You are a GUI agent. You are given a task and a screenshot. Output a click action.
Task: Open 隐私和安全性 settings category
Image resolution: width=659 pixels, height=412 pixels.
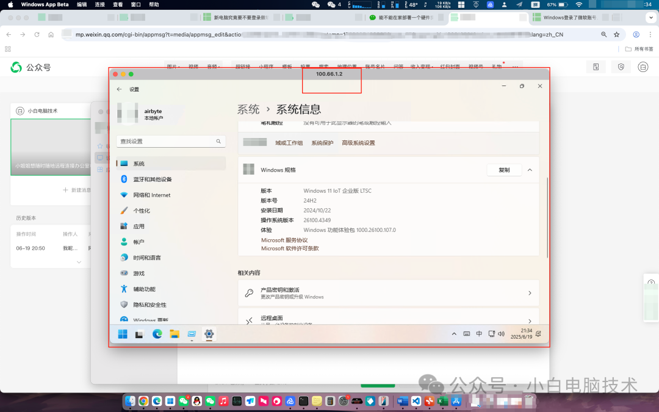click(x=171, y=305)
